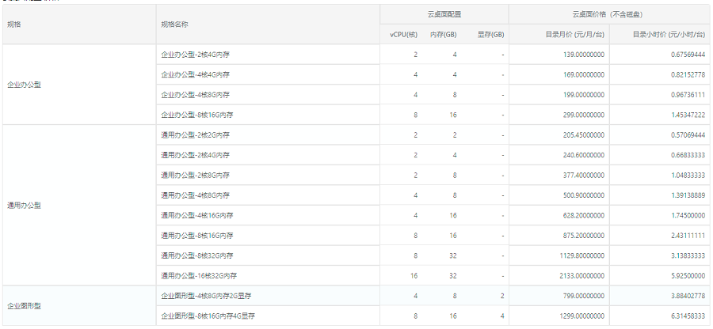Screen dimensions: 713x329
Task: Click 内存 value 32 in 通用办公型-8核32G row
Action: click(x=453, y=255)
